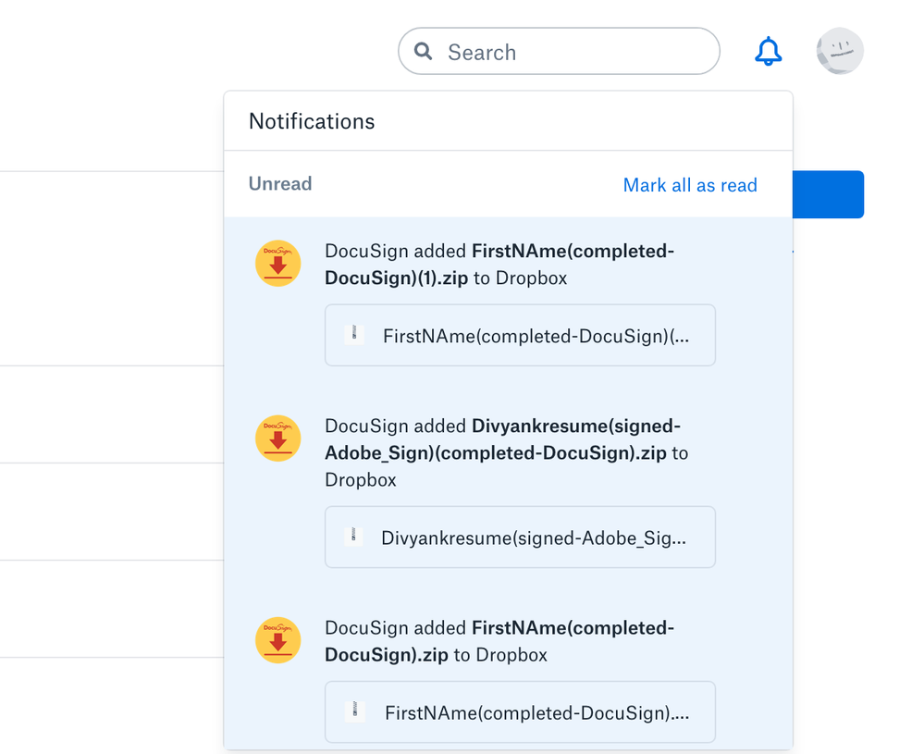Click the DocuSign icon on the first notification
The height and width of the screenshot is (754, 924).
click(277, 263)
